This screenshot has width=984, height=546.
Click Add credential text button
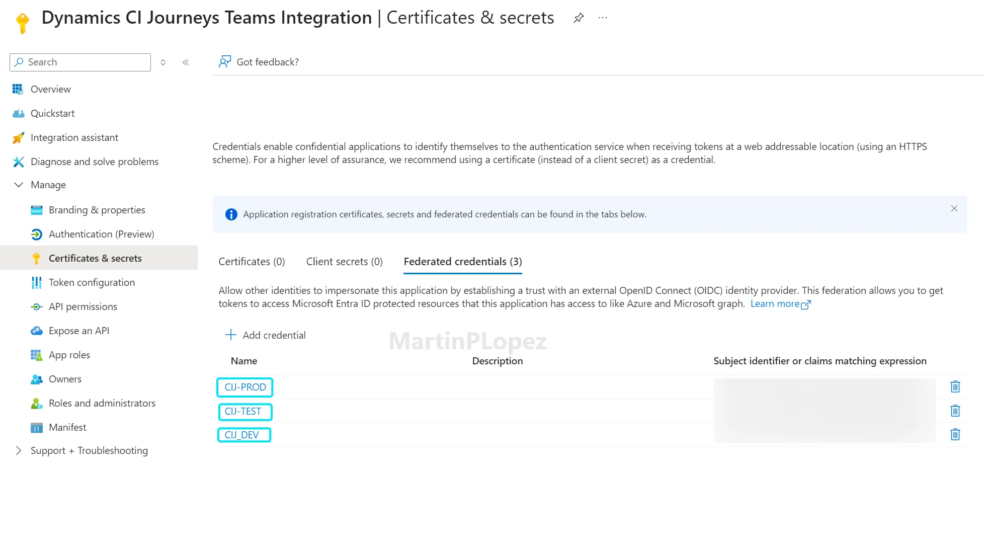coord(274,335)
